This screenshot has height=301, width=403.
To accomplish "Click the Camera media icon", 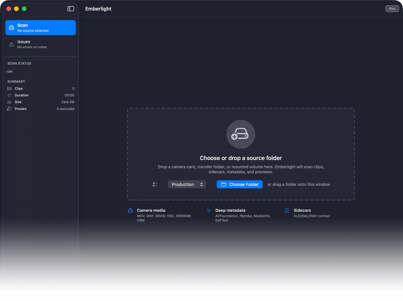I will (130, 211).
